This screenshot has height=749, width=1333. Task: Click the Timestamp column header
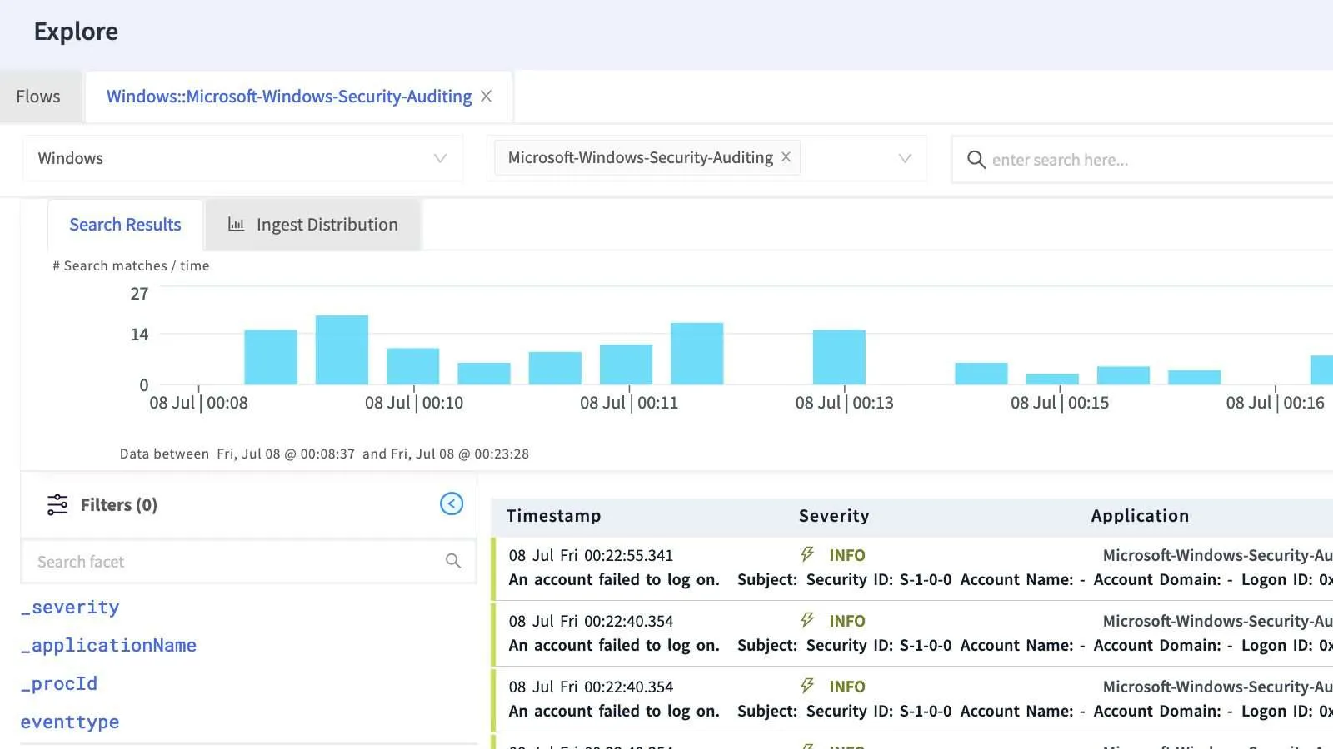(553, 516)
